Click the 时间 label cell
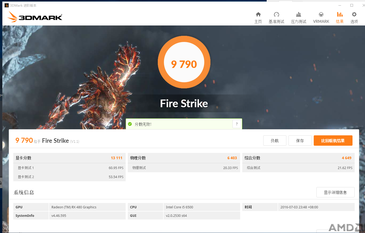This screenshot has width=365, height=233. 260,207
